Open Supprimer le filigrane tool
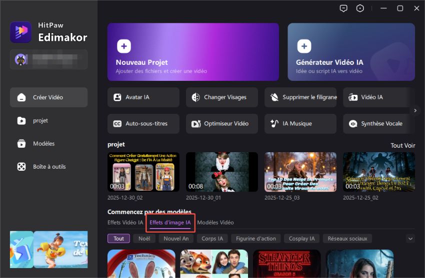This screenshot has height=278, width=425. [300, 97]
